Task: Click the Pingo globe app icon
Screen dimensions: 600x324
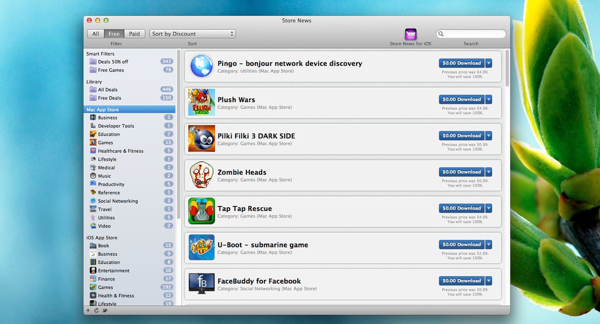Action: pos(202,66)
